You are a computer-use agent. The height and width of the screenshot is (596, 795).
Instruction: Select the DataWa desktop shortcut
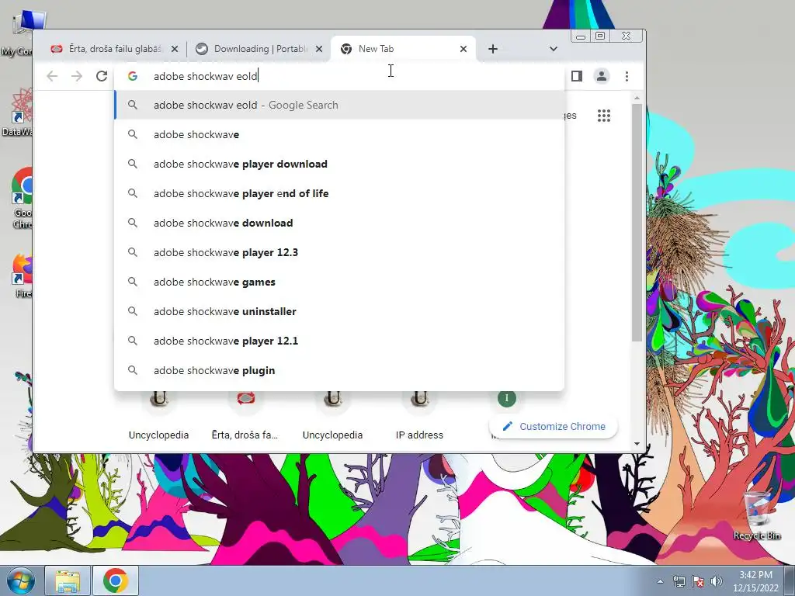[19, 113]
